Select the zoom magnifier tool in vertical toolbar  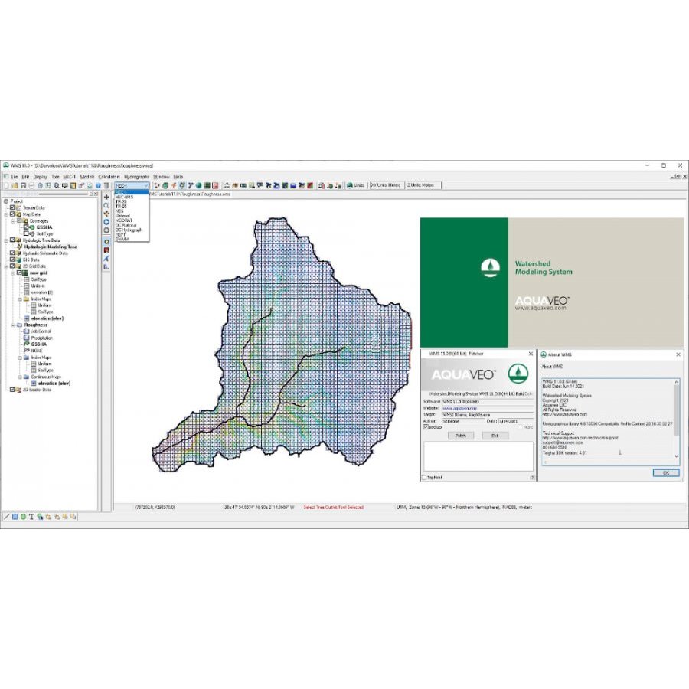point(106,206)
